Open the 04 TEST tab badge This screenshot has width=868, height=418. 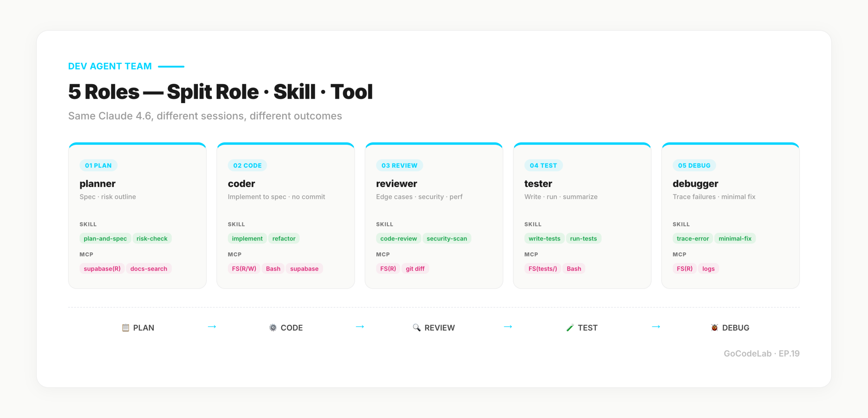543,165
